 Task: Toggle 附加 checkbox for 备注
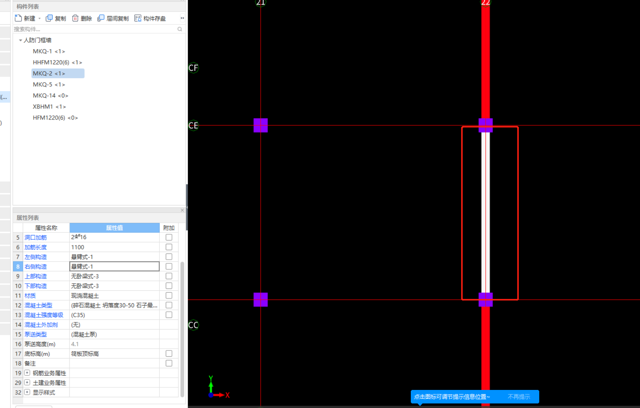pos(169,363)
